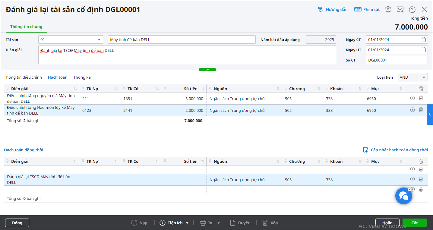Image resolution: width=433 pixels, height=230 pixels.
Task: Switch to the Thống kê tab
Action: point(82,77)
